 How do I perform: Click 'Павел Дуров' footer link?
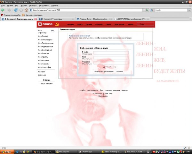tap(103, 96)
